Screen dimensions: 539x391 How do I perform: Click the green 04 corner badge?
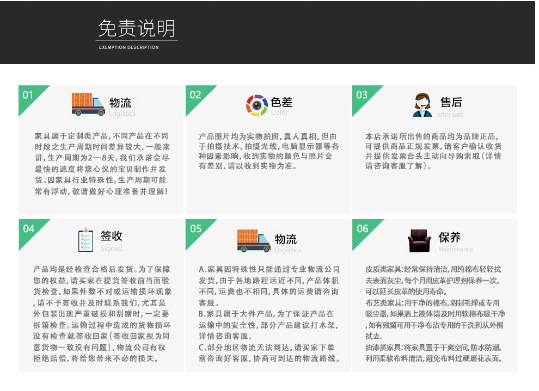[x=30, y=229]
